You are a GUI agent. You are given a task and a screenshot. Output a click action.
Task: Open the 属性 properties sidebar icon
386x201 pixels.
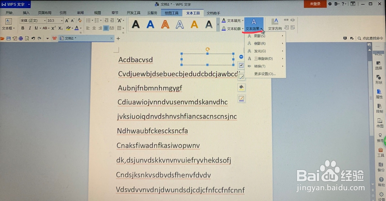click(x=379, y=94)
